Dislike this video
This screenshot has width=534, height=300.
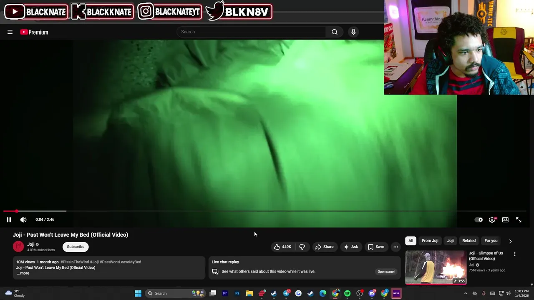(302, 247)
